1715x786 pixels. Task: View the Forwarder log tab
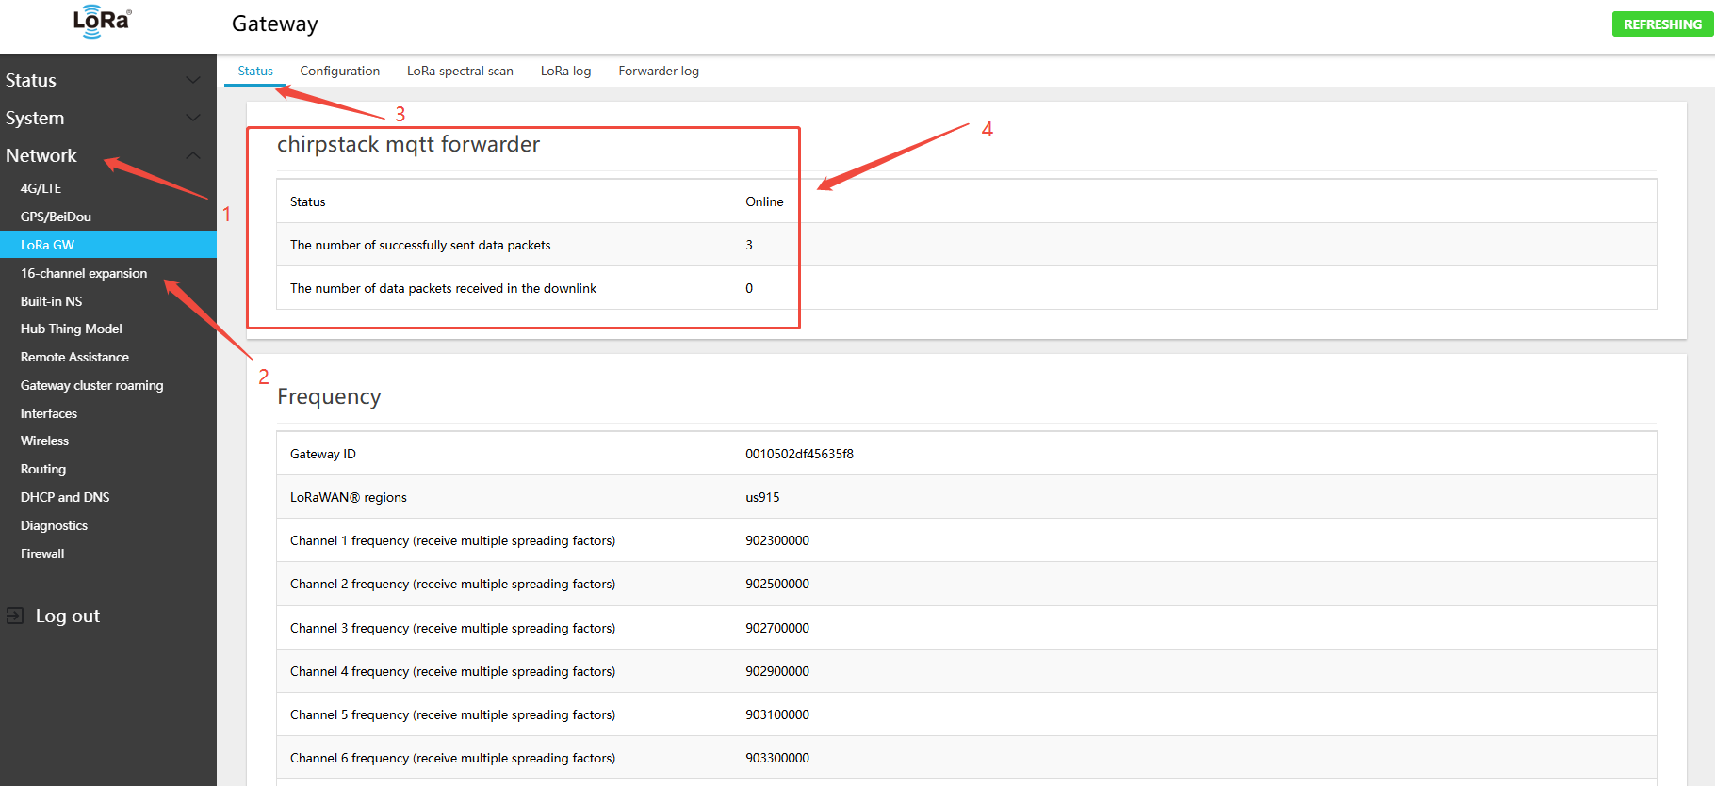(659, 71)
